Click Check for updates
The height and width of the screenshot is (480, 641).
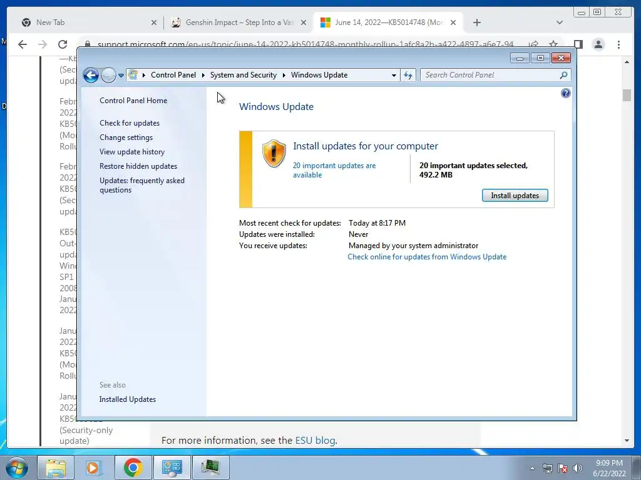coord(130,123)
